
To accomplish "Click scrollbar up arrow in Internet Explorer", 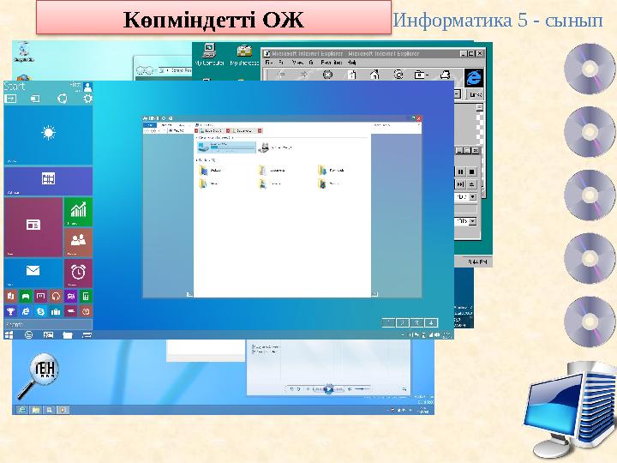I will point(479,107).
